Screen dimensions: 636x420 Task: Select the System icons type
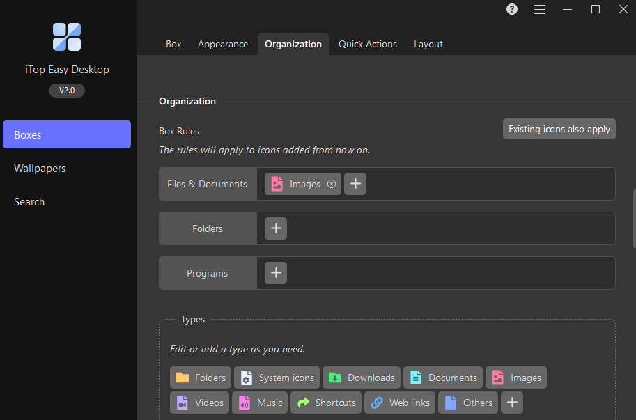pos(277,378)
